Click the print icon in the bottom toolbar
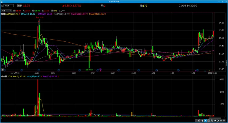This screenshot has width=228, height=123. (199, 121)
